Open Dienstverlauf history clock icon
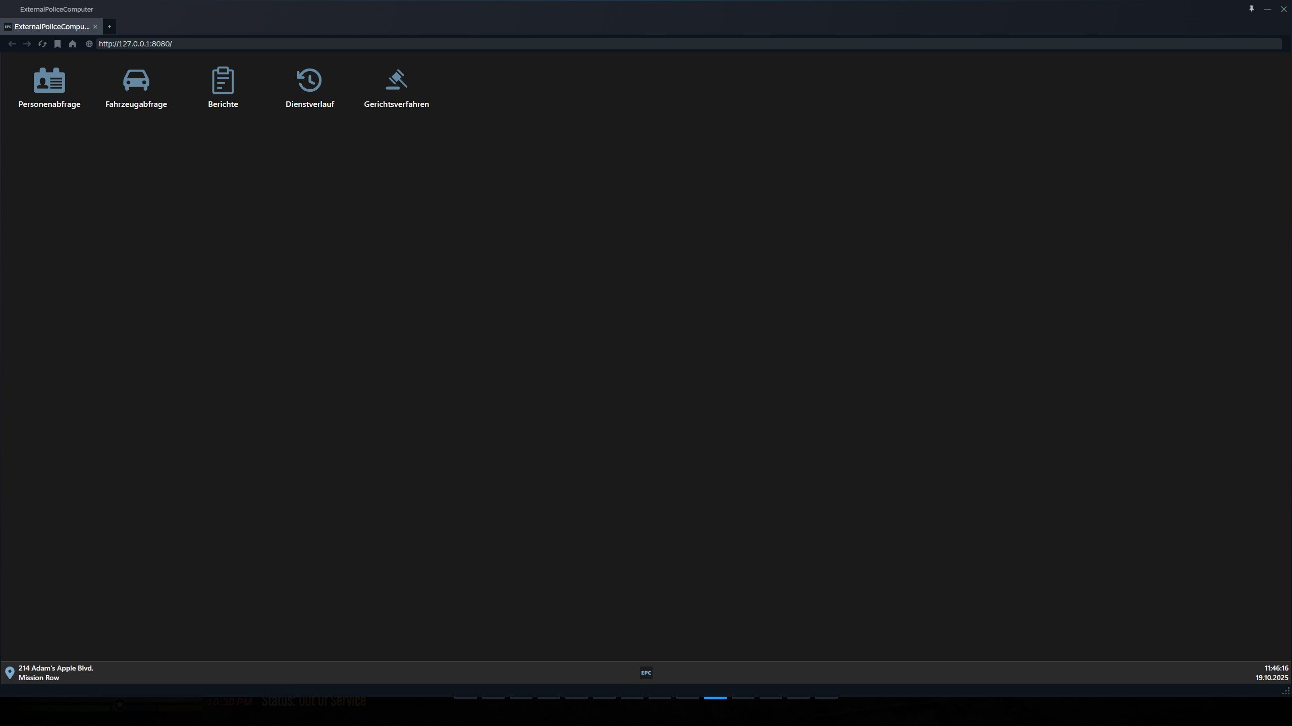 pos(309,80)
